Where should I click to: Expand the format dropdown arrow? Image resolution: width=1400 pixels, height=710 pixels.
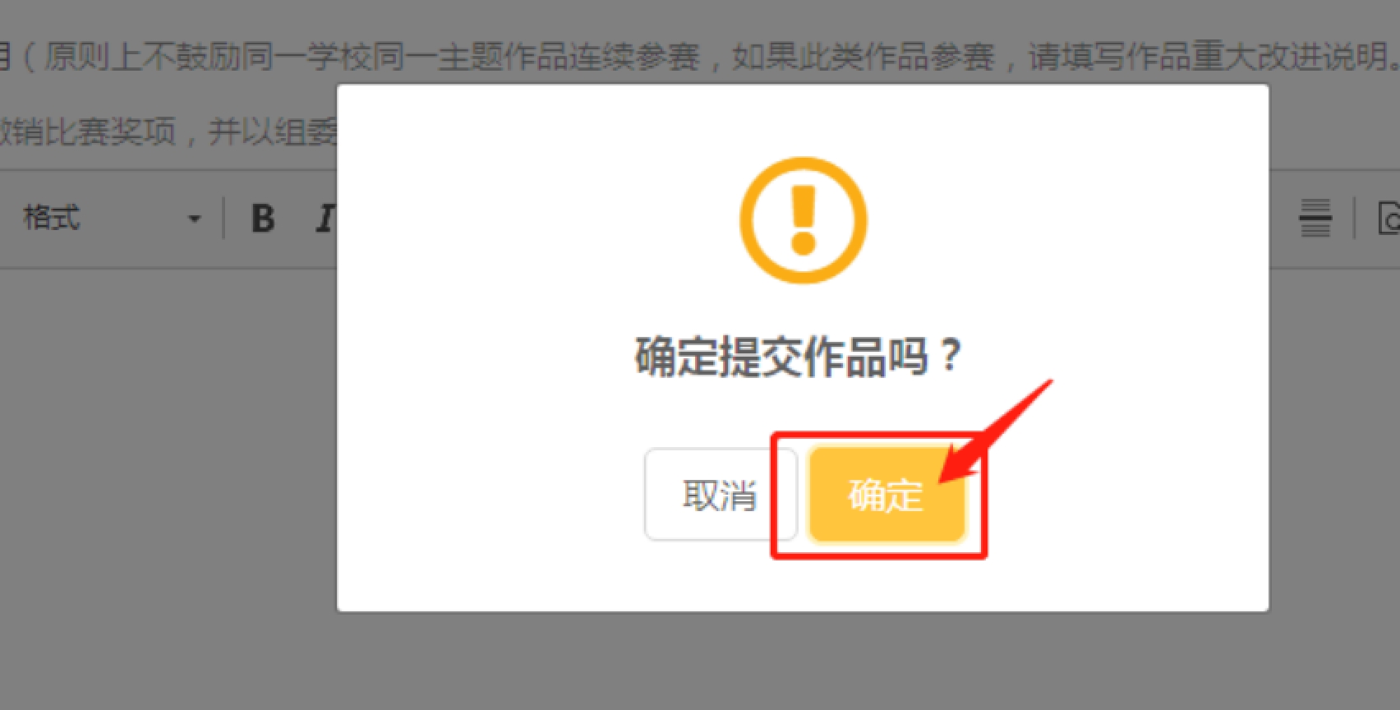(194, 219)
